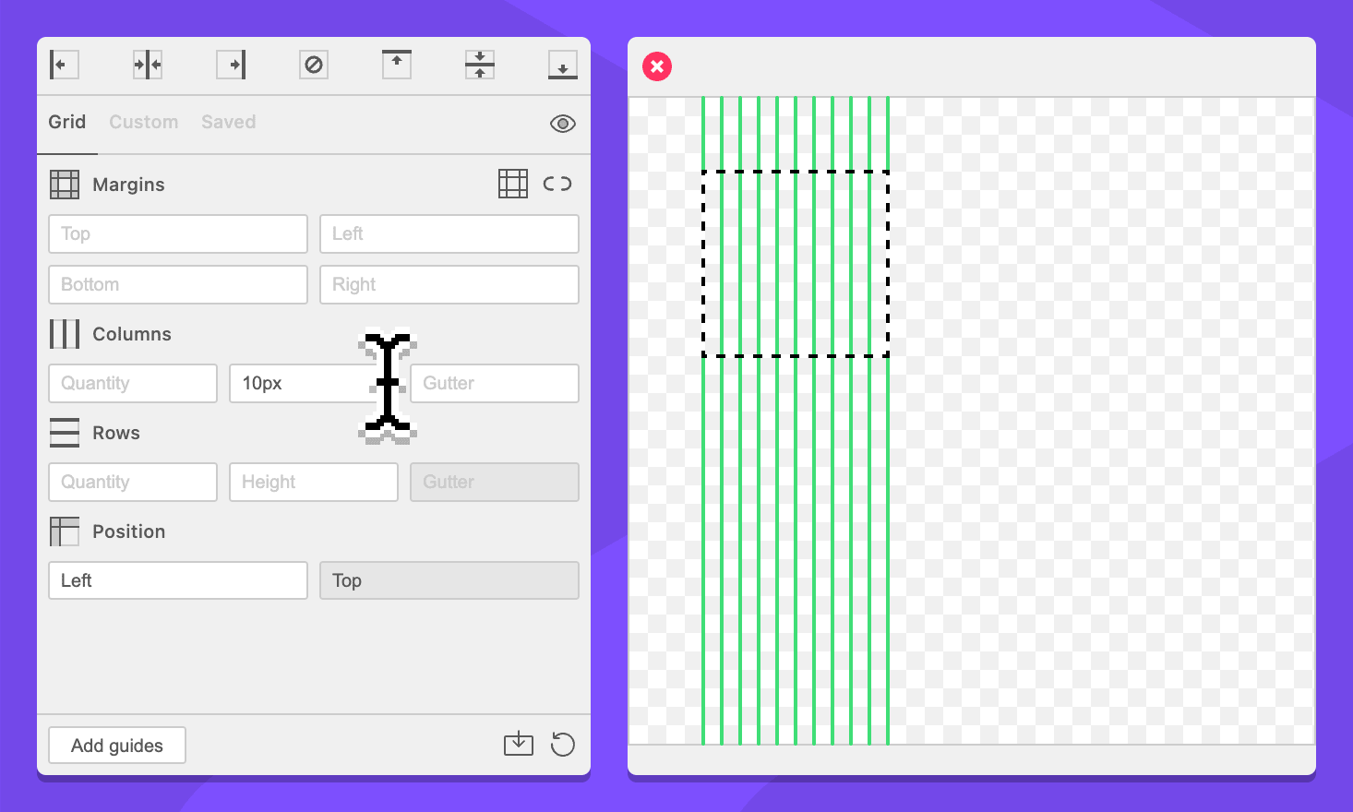Click the Top margin field
1353x812 pixels.
click(x=178, y=234)
